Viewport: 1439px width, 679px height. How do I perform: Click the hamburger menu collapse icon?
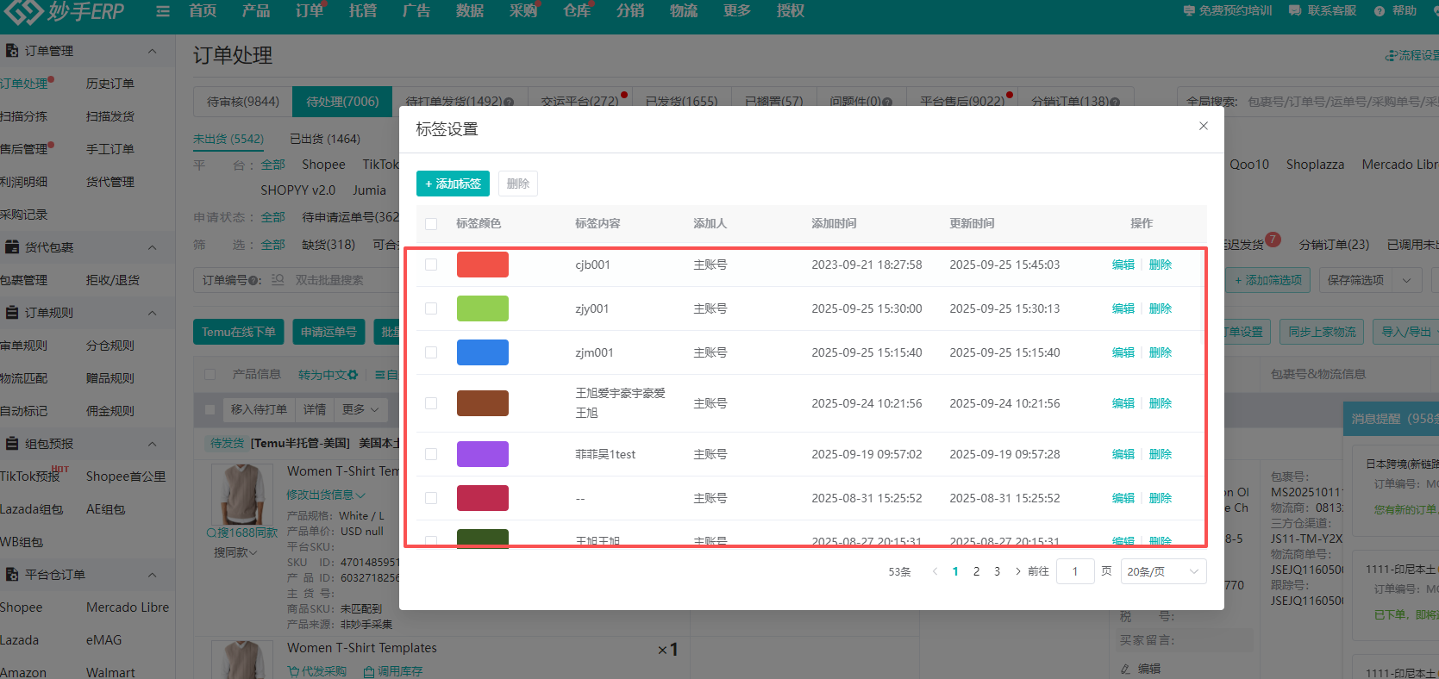[x=163, y=11]
